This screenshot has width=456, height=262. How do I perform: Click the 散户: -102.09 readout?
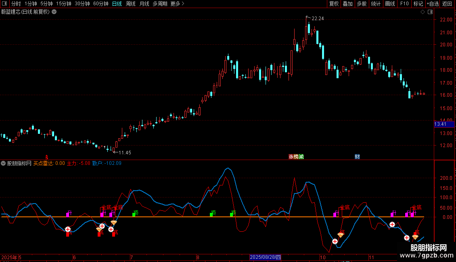pyautogui.click(x=107, y=163)
